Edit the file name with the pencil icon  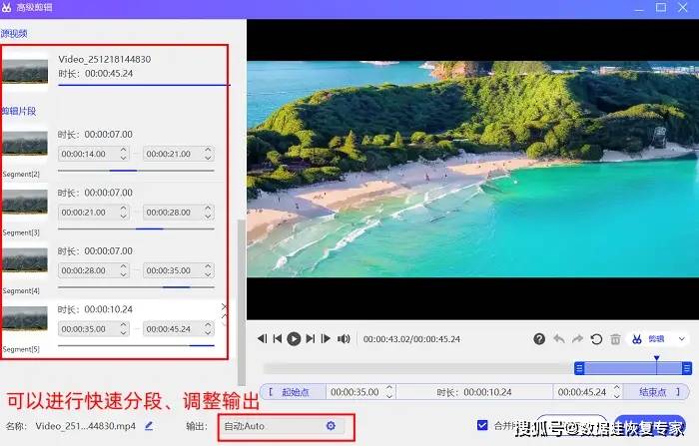(x=149, y=426)
